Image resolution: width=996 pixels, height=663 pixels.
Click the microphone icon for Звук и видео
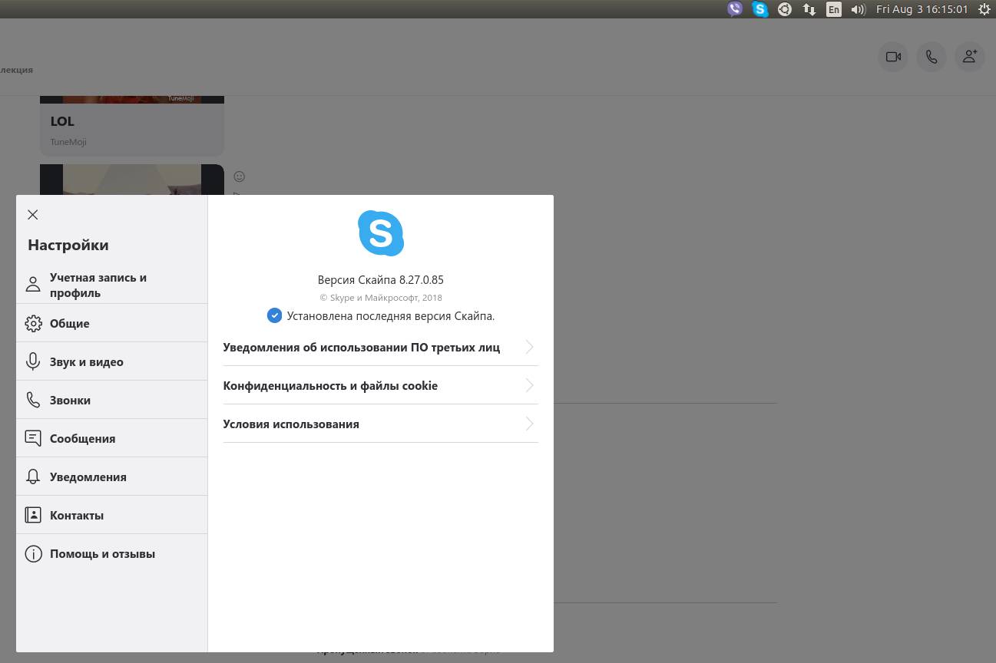coord(33,362)
